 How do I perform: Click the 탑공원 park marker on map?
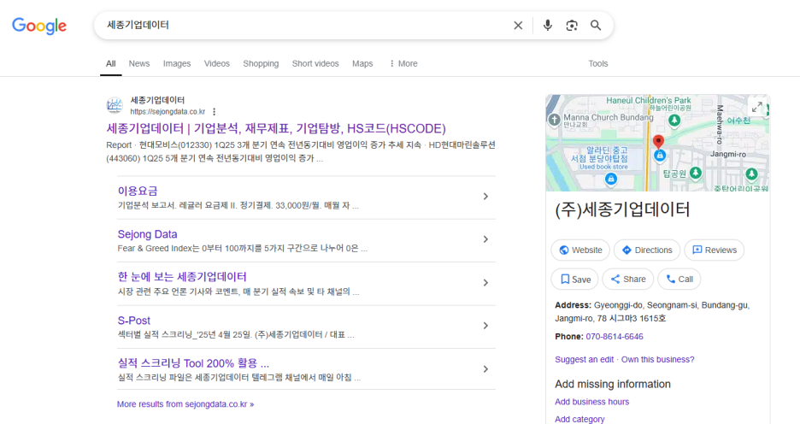click(696, 173)
